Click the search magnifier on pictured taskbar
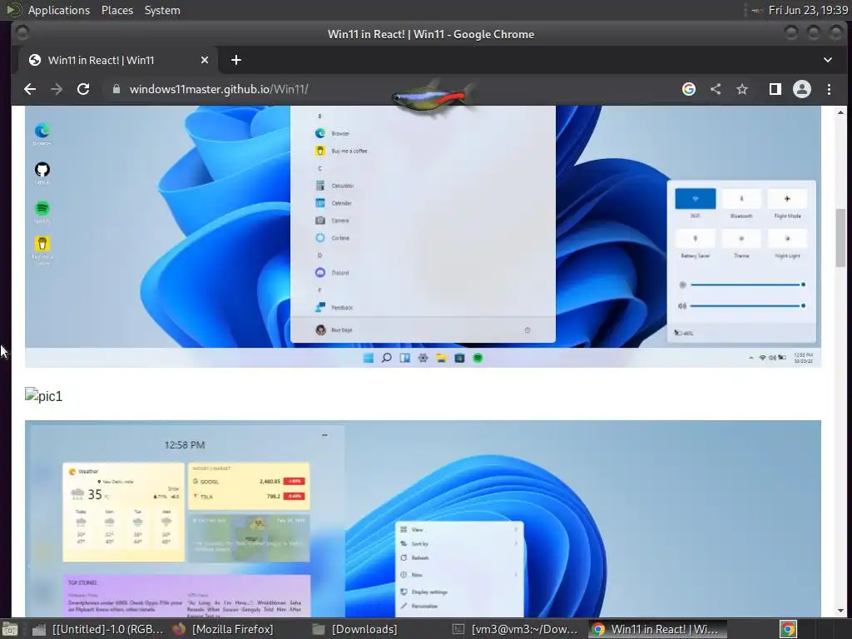The image size is (852, 639). (386, 358)
